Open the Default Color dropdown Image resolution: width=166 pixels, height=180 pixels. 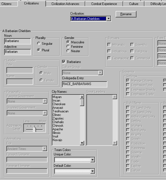coord(92,171)
